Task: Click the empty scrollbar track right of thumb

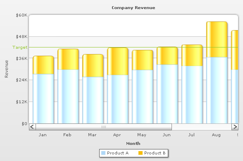Action: [202, 127]
